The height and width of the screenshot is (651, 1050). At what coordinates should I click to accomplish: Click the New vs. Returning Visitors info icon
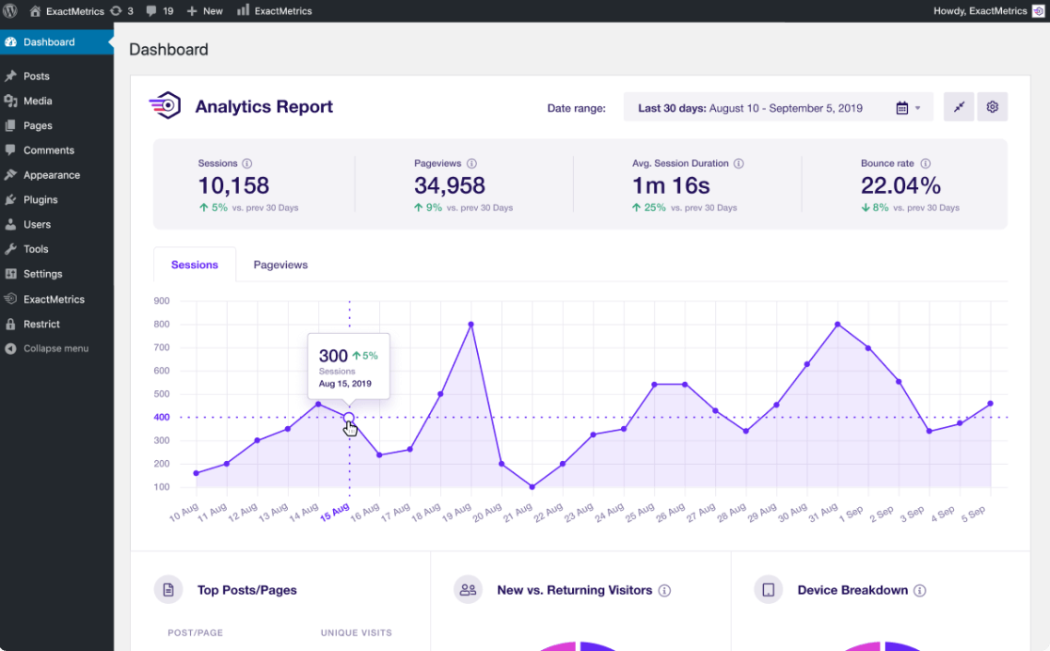pyautogui.click(x=664, y=590)
